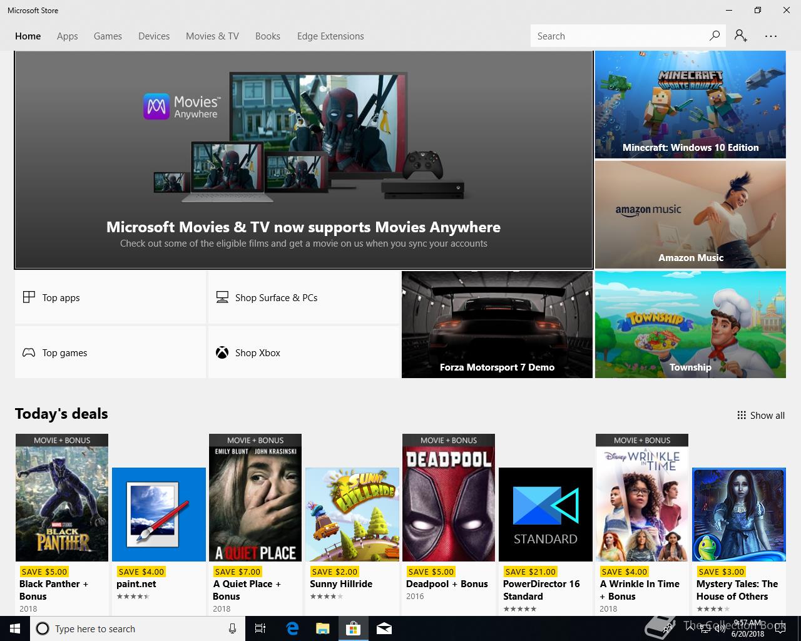Click the Top games controller icon
The height and width of the screenshot is (641, 801).
click(29, 352)
